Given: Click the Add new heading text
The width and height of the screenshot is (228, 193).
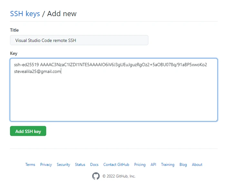Looking at the screenshot, I should tap(62, 14).
